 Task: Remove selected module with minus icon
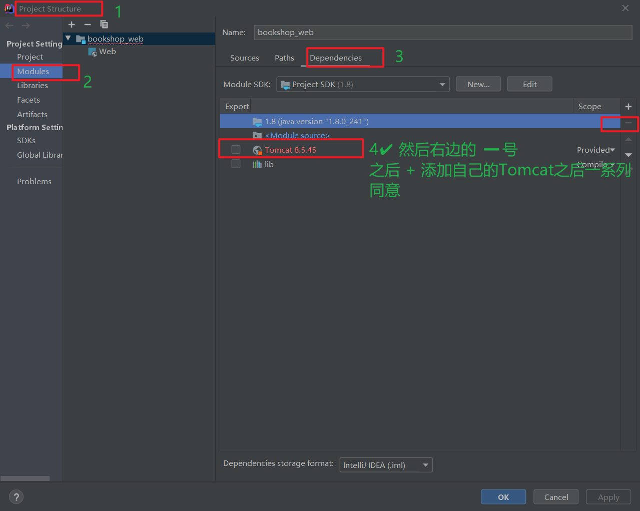(88, 25)
